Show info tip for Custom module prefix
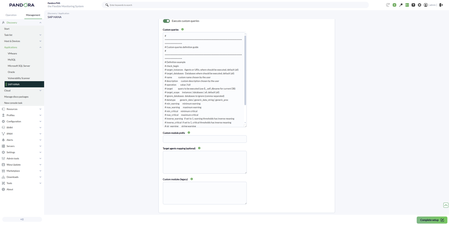Image resolution: width=449 pixels, height=225 pixels. coord(189,133)
